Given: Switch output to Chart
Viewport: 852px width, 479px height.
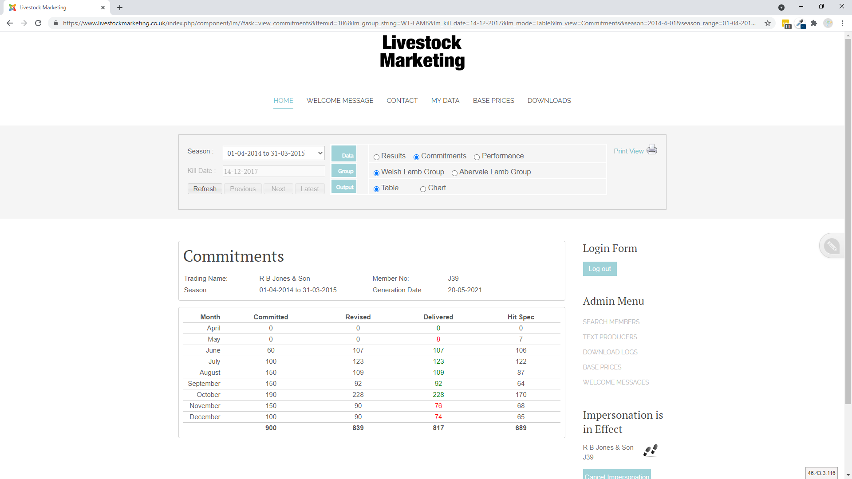Looking at the screenshot, I should point(423,189).
